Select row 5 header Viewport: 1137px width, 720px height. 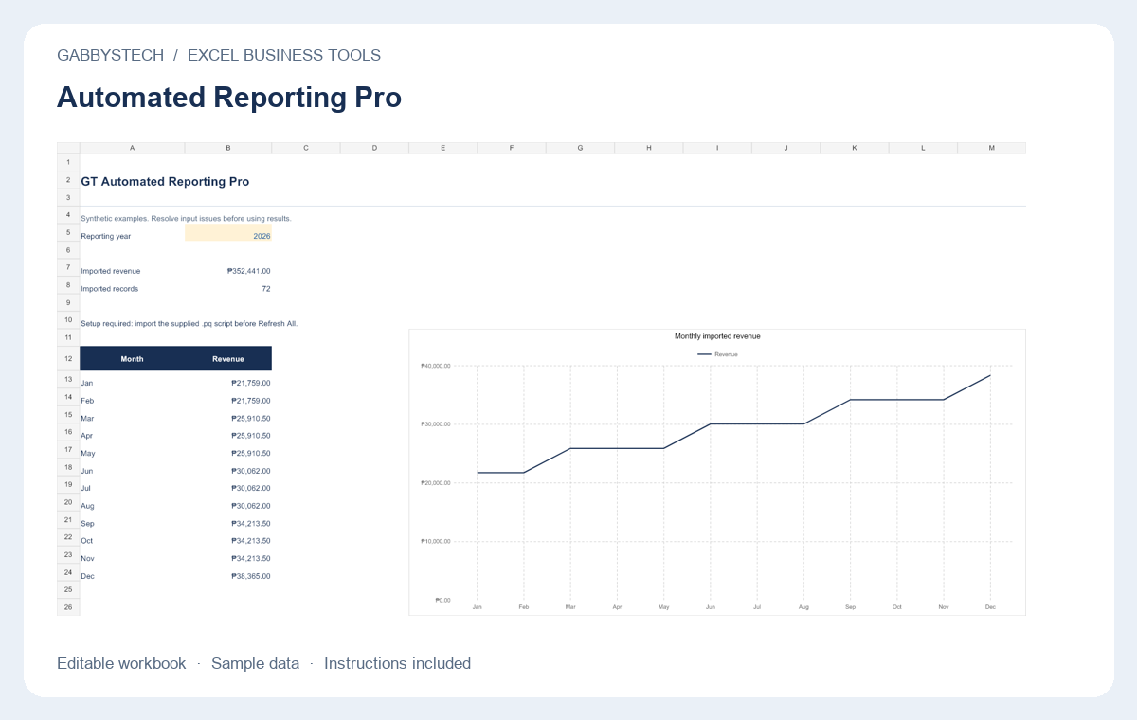click(68, 233)
